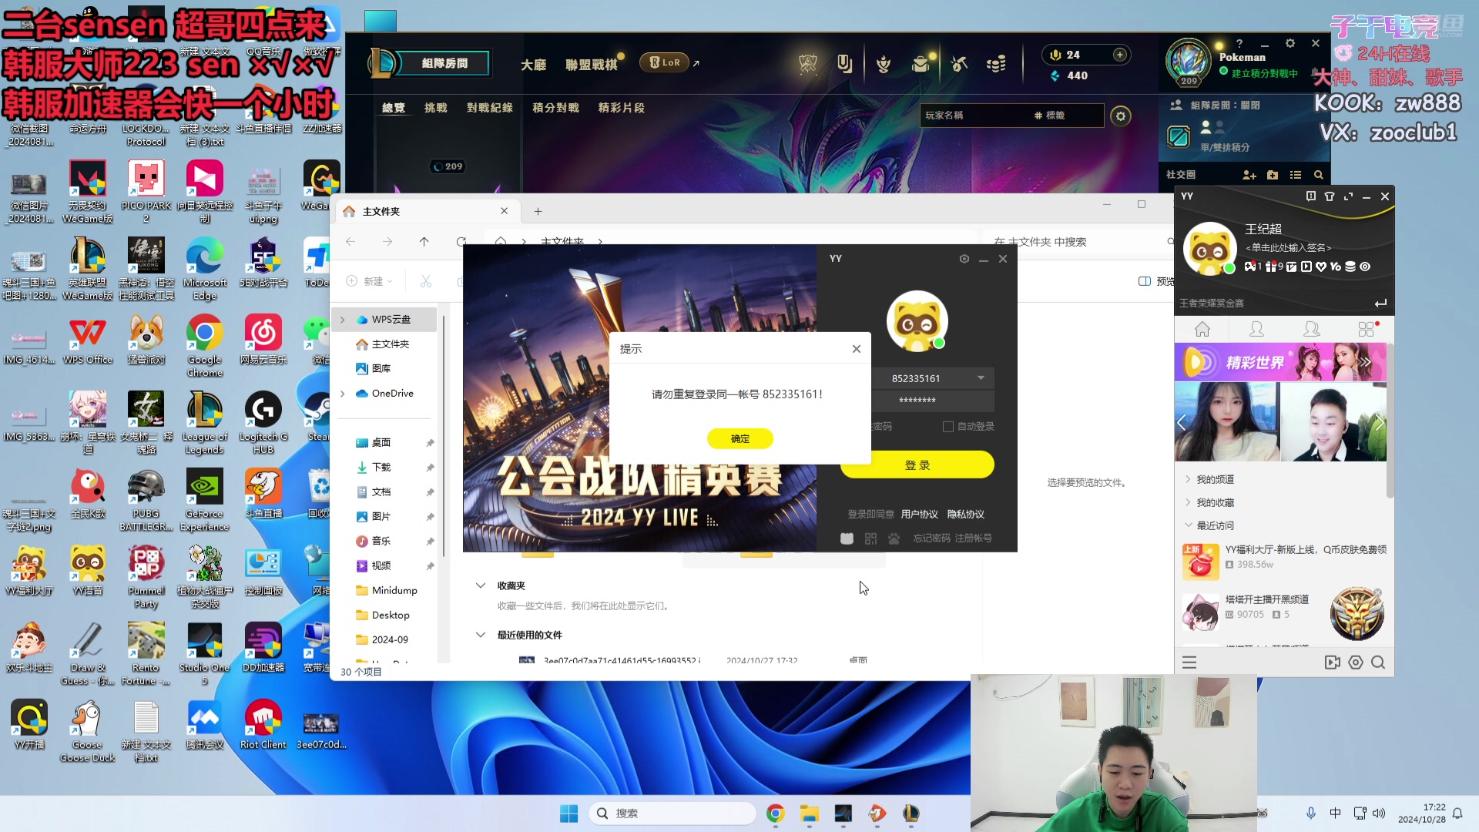Click the paw login icon in YY login
1479x832 pixels.
tap(894, 538)
